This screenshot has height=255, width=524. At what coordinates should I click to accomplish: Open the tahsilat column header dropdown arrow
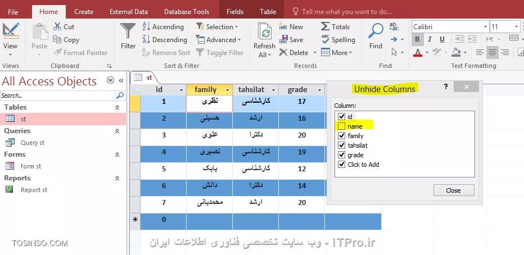273,90
